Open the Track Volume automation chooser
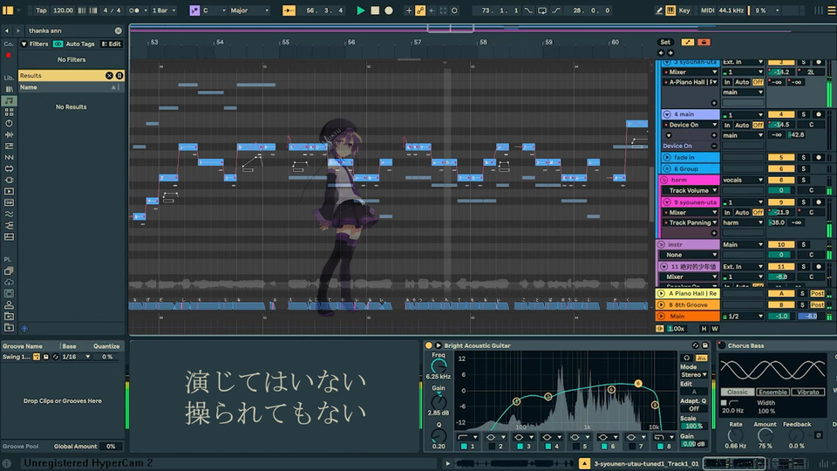 691,191
